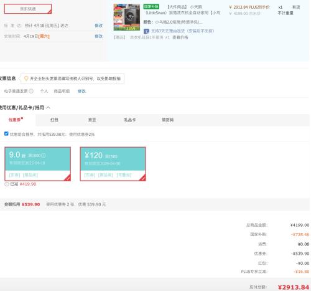Screen dimensions: 311x291
Task: Uncheck the 优惠组合推荐 checkbox
Action: pos(6,133)
